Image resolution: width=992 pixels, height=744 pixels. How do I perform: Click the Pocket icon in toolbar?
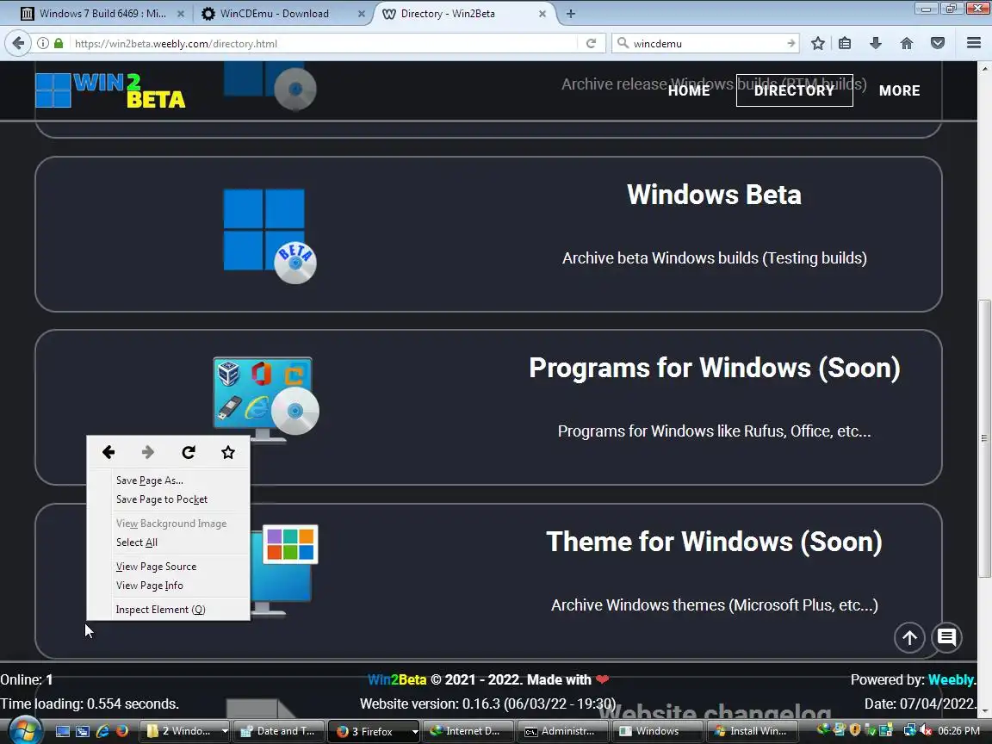pyautogui.click(x=938, y=43)
